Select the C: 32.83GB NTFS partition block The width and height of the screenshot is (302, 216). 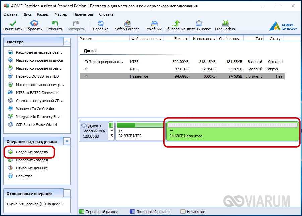point(139,133)
